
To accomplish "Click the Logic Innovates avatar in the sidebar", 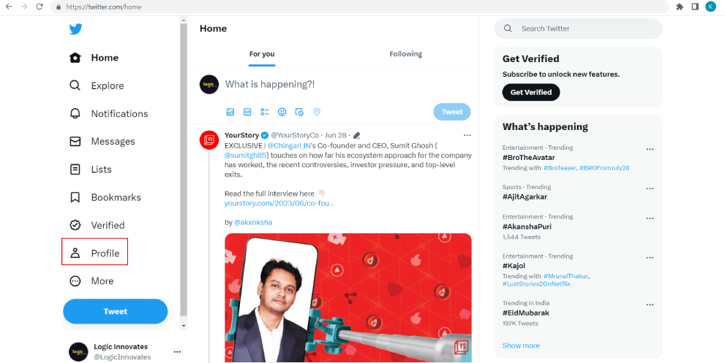I will click(78, 352).
